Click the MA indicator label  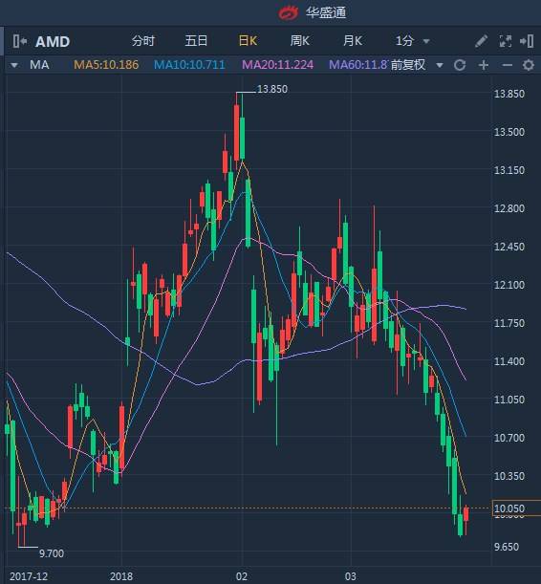39,65
